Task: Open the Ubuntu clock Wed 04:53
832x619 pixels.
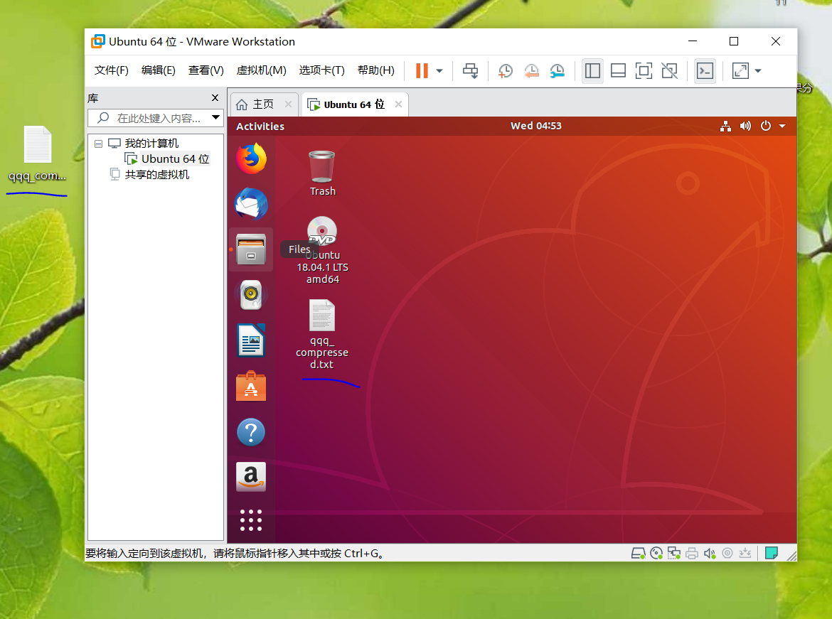Action: click(x=536, y=126)
